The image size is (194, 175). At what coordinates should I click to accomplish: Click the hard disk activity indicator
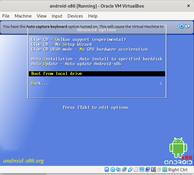(107, 170)
